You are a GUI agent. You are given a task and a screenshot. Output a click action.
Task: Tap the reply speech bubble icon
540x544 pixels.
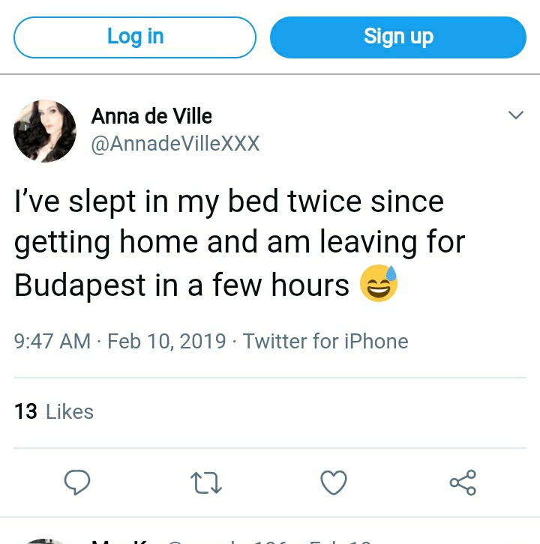click(x=77, y=483)
